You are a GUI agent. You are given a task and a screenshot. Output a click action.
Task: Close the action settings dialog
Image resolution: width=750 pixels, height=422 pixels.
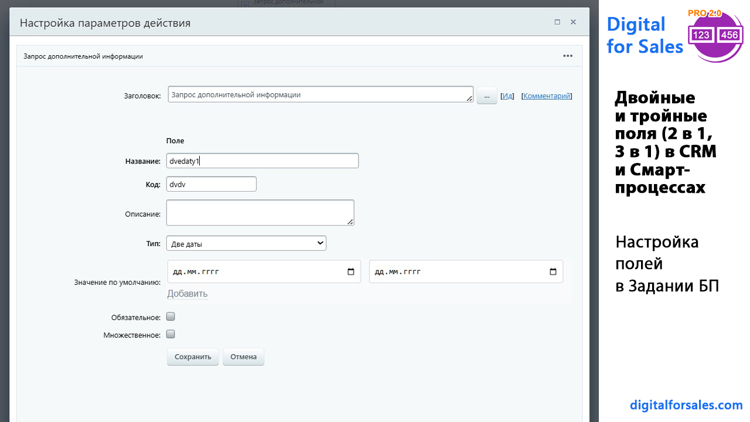(x=573, y=22)
